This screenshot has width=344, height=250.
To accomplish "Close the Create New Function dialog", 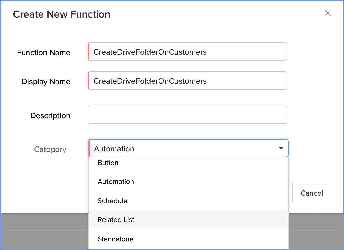I will pyautogui.click(x=328, y=13).
